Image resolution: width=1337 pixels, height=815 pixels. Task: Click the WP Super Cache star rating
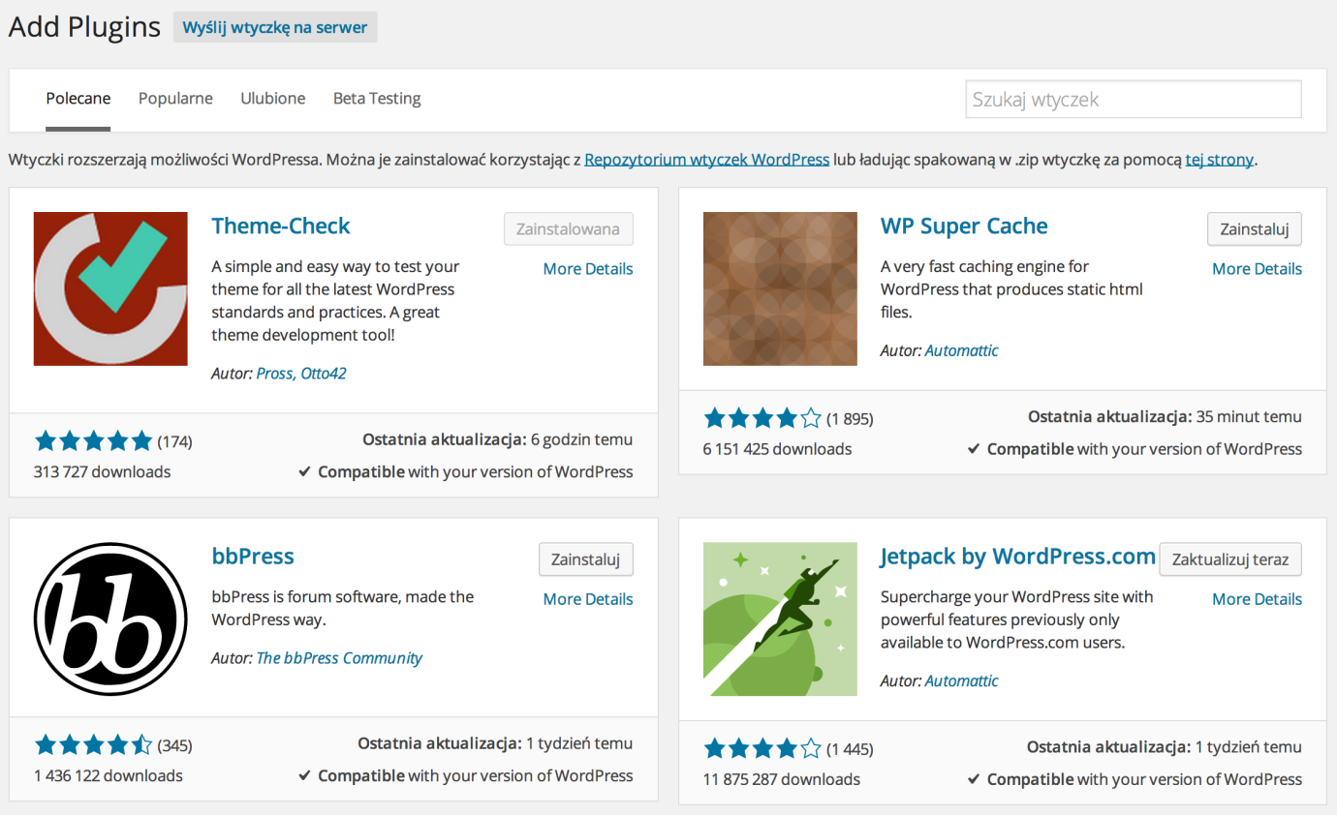click(762, 418)
